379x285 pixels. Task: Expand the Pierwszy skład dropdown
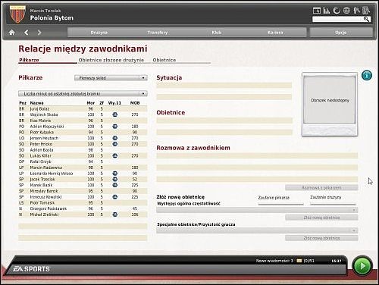point(111,78)
